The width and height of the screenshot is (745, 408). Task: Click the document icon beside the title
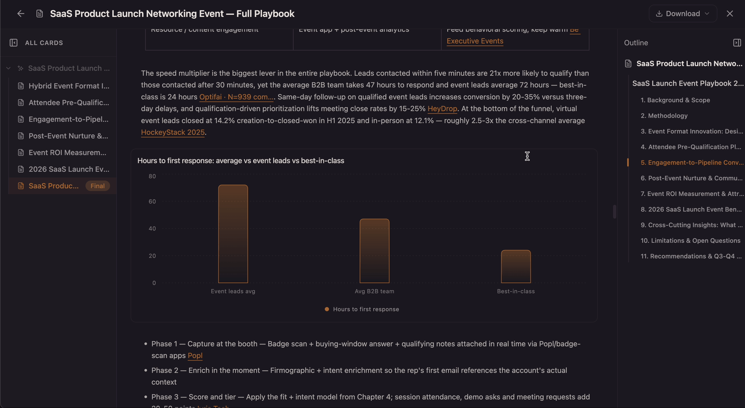[x=40, y=14]
